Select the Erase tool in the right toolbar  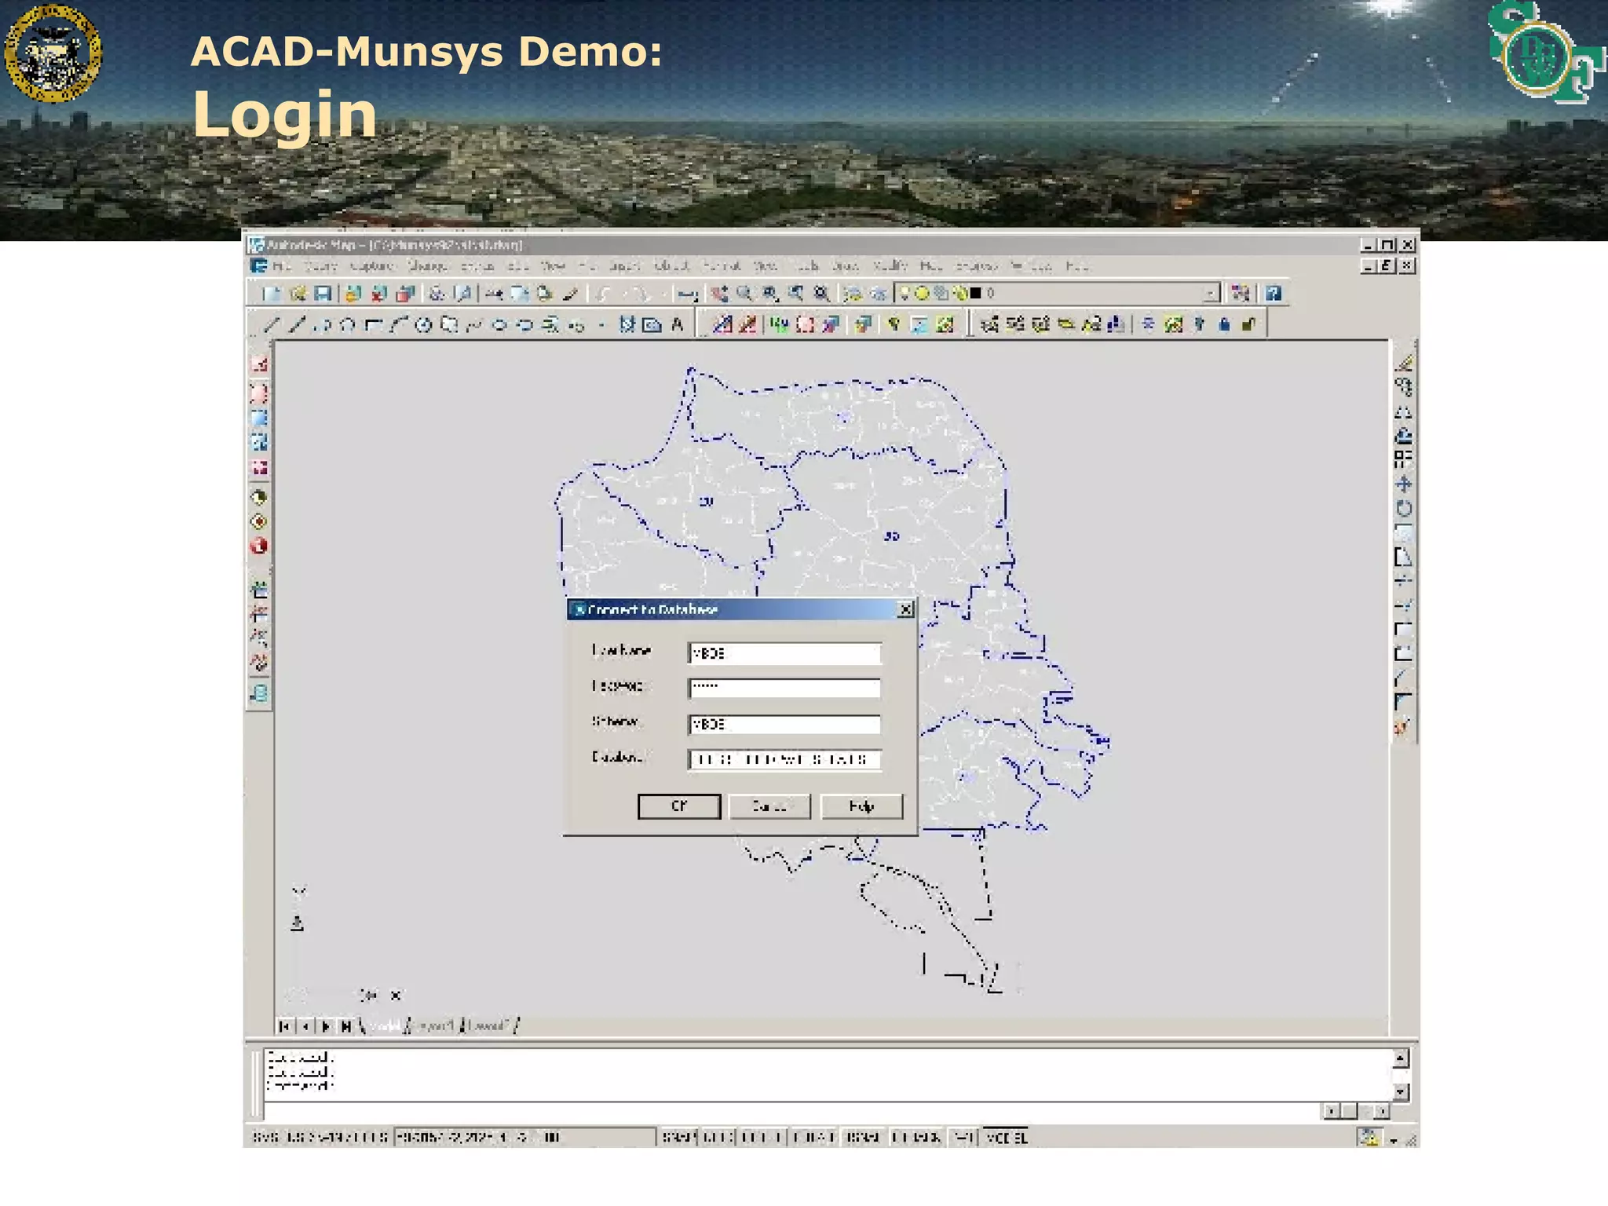[x=1404, y=363]
